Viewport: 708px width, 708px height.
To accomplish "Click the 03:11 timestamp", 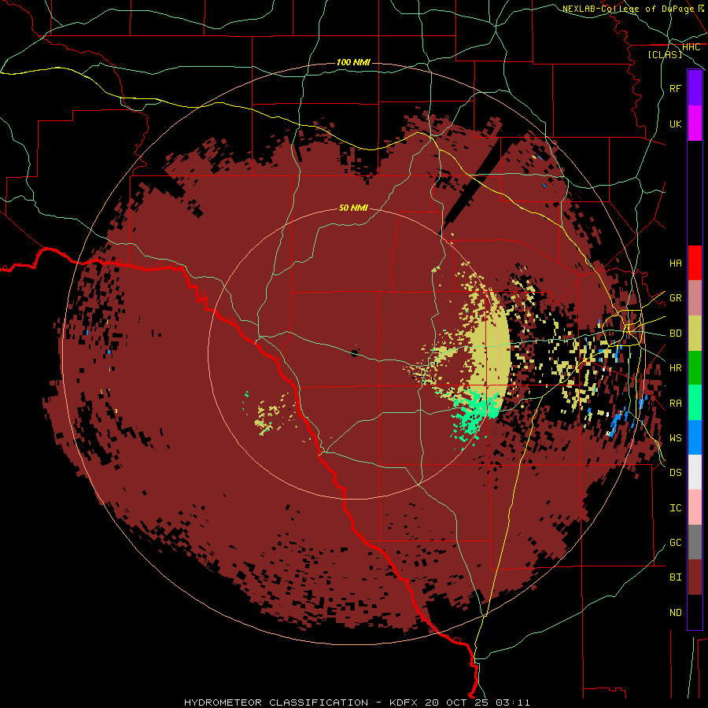I will tap(512, 702).
